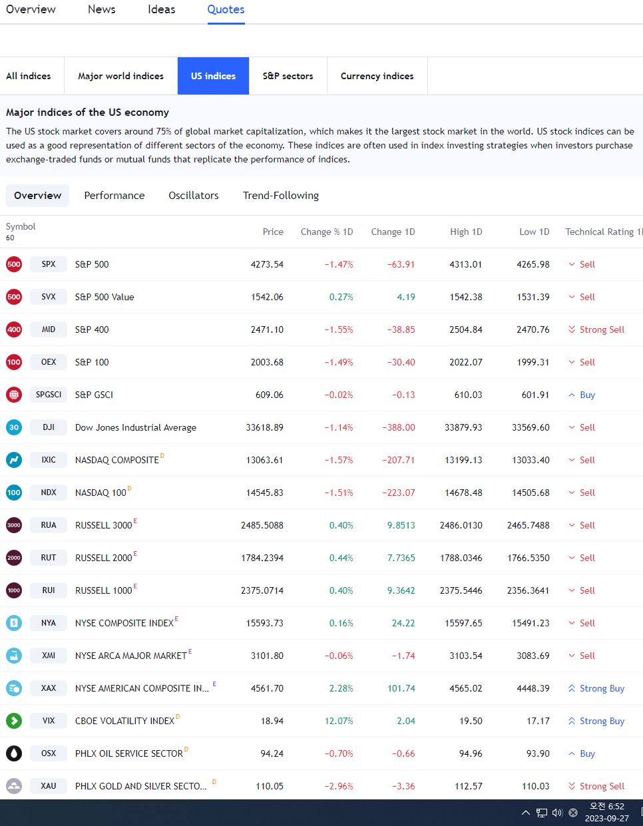This screenshot has height=826, width=643.
Task: Click the 4273.54 price for SPX
Action: pos(267,264)
